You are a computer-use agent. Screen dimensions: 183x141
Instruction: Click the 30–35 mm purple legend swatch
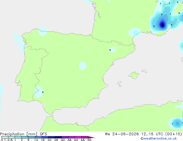point(65,137)
